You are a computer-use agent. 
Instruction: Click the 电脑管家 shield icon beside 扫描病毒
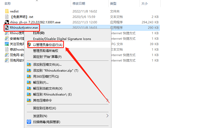pyautogui.click(x=29, y=122)
